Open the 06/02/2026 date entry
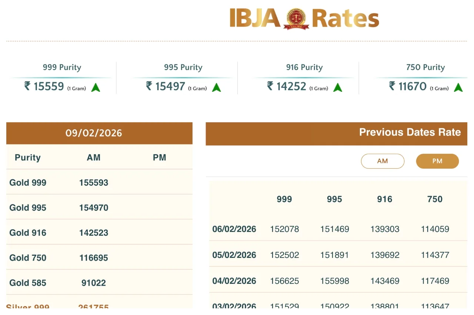The height and width of the screenshot is (315, 474). [x=234, y=229]
